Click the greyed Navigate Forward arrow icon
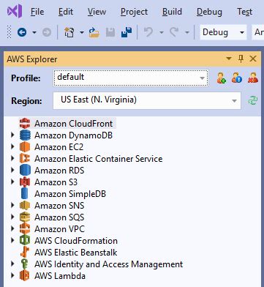The height and width of the screenshot is (287, 264). click(47, 32)
